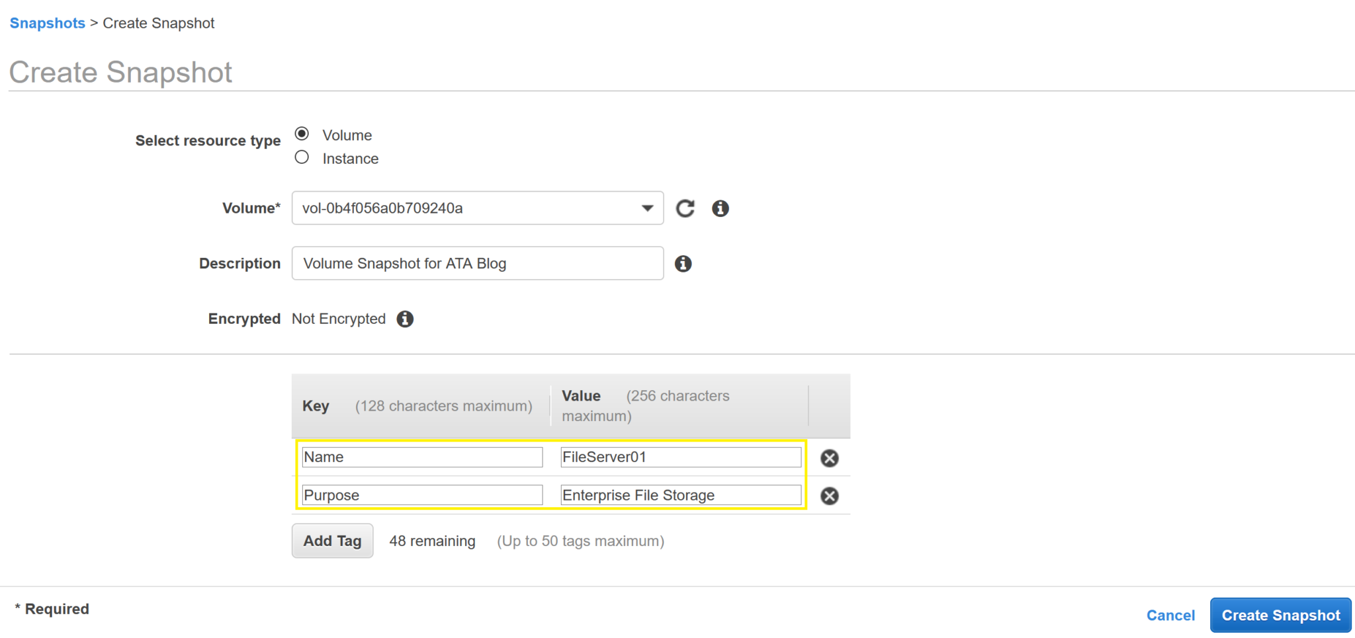Click inside the Description text field

(476, 263)
